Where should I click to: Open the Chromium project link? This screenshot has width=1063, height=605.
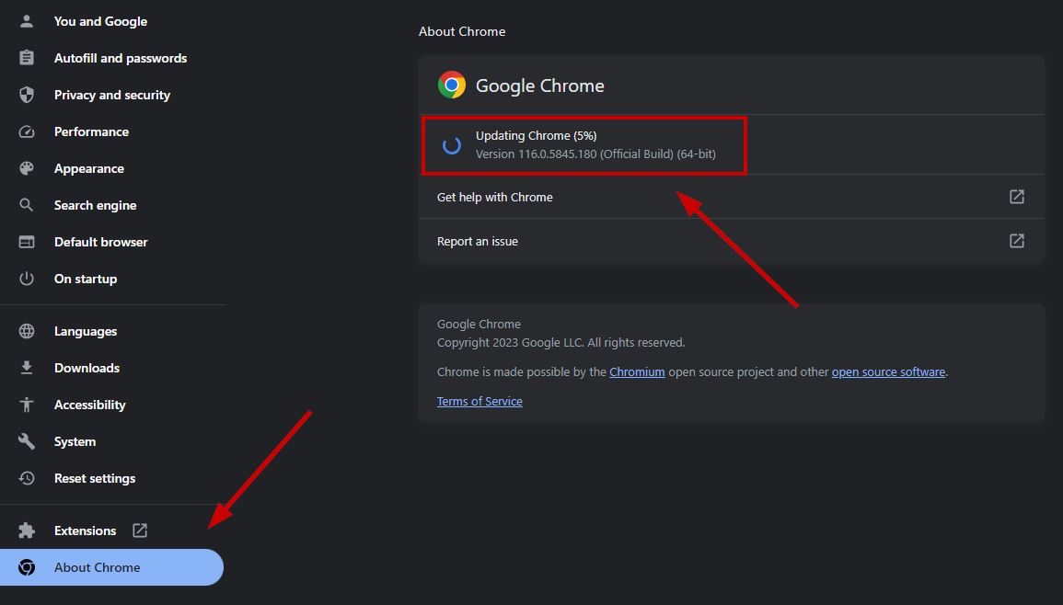(x=637, y=371)
